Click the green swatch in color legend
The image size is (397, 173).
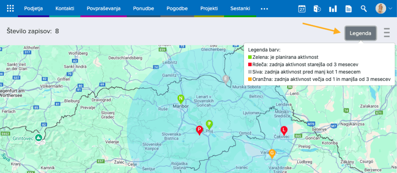[250, 58]
